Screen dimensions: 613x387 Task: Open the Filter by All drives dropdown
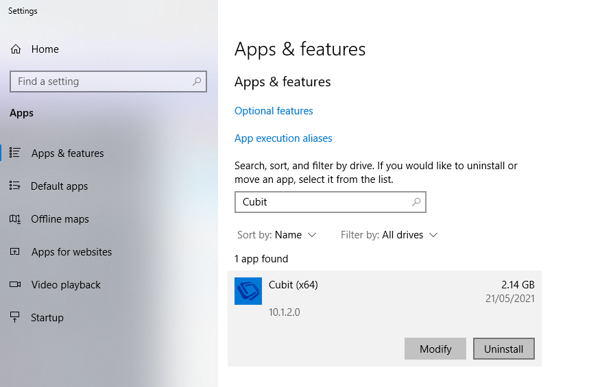[x=389, y=235]
